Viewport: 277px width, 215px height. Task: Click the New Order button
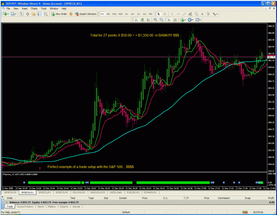59,14
